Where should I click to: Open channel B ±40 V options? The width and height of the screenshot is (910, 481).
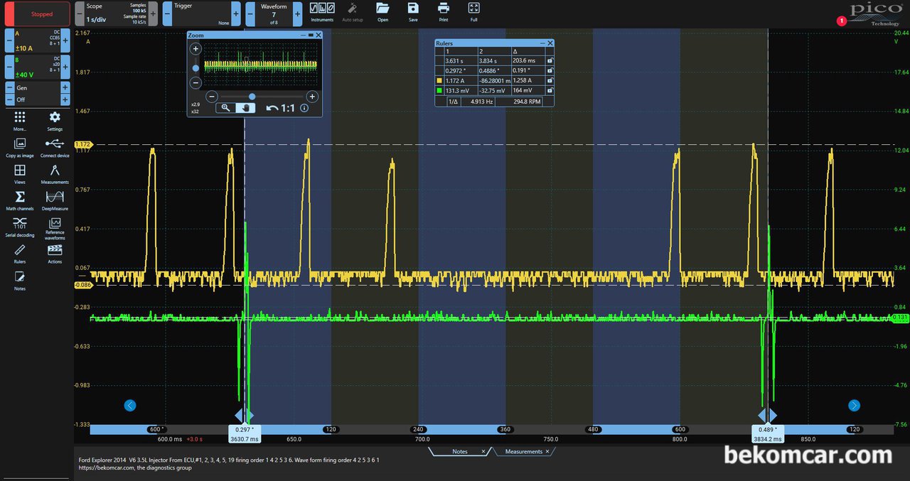pos(38,67)
